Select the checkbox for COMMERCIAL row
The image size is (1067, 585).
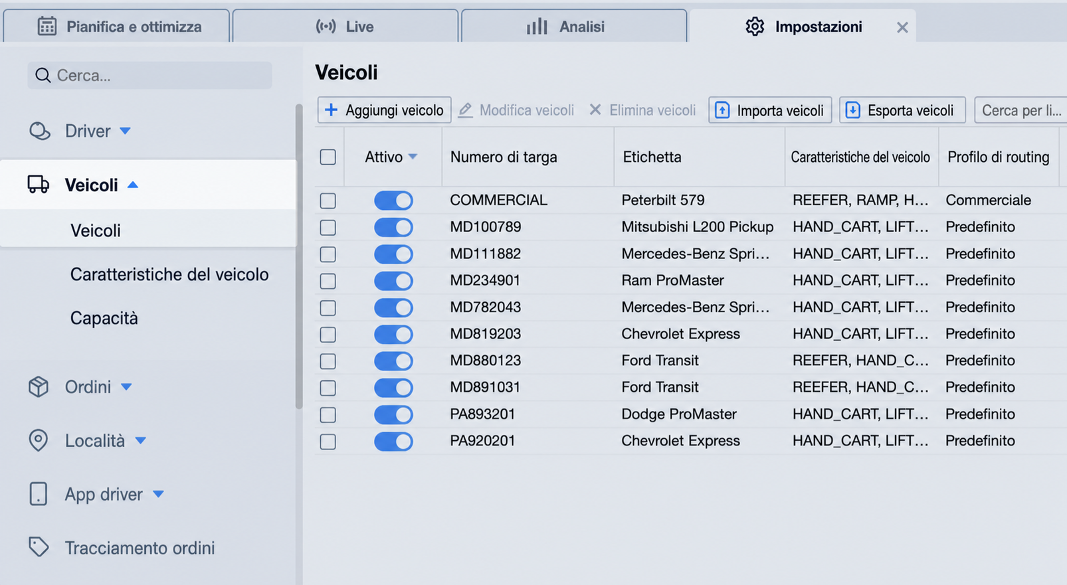pos(328,201)
